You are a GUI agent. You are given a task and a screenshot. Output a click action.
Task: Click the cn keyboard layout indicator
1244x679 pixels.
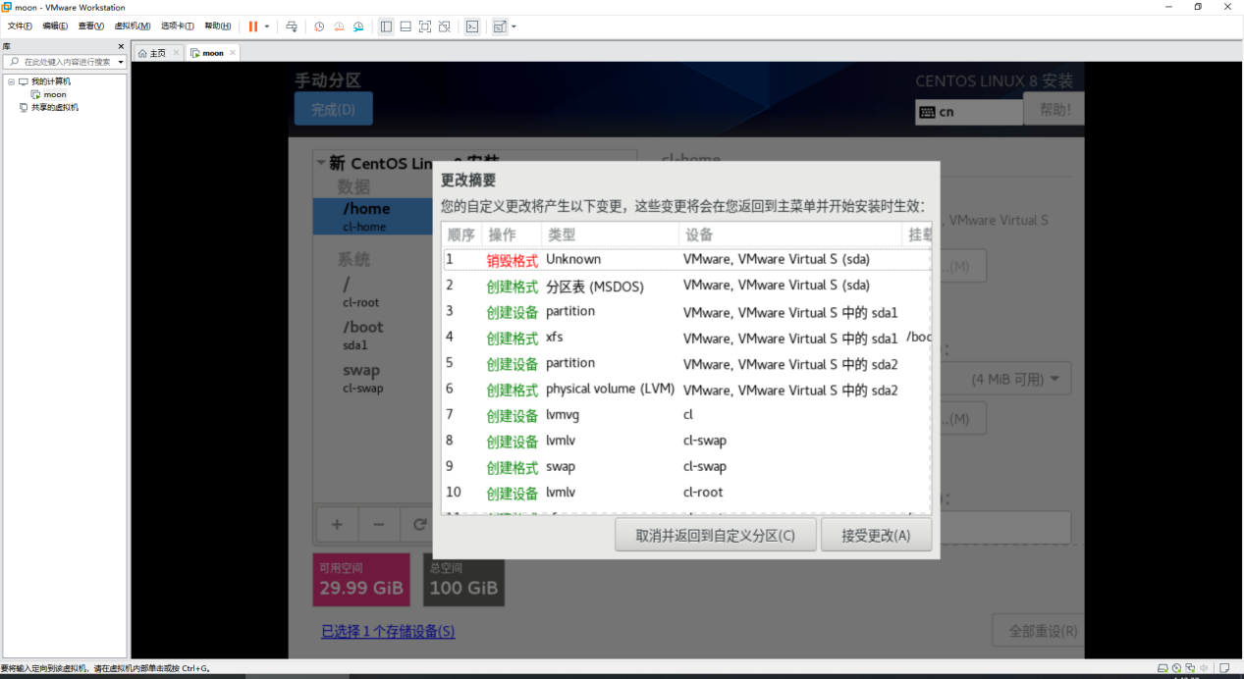(968, 109)
